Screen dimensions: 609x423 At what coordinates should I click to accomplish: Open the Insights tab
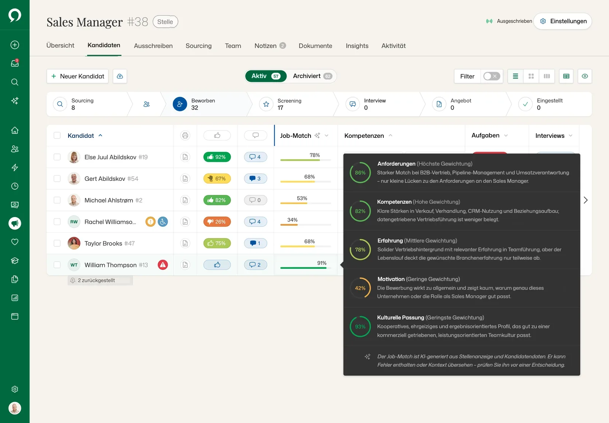tap(357, 46)
